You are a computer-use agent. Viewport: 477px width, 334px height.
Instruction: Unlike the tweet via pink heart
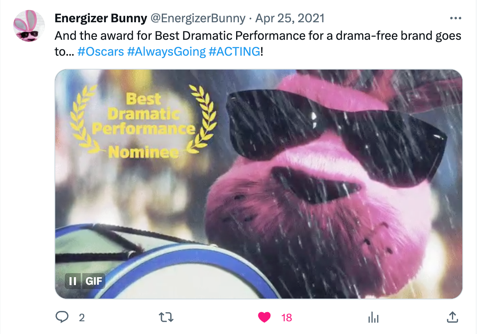coord(264,317)
